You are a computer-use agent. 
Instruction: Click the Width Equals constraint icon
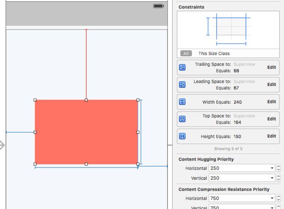[182, 102]
